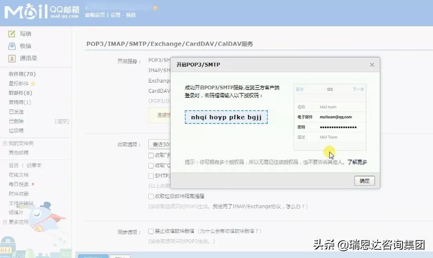Image resolution: width=433 pixels, height=258 pixels.
Task: Click the 收信 inbox icon
Action: click(x=12, y=46)
